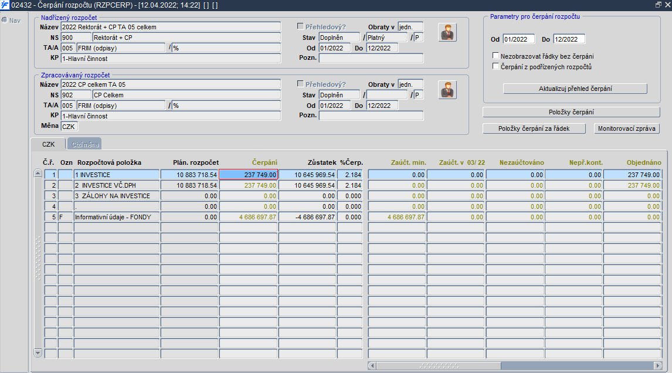Open Položky čerpání
672x373 pixels.
[x=571, y=112]
